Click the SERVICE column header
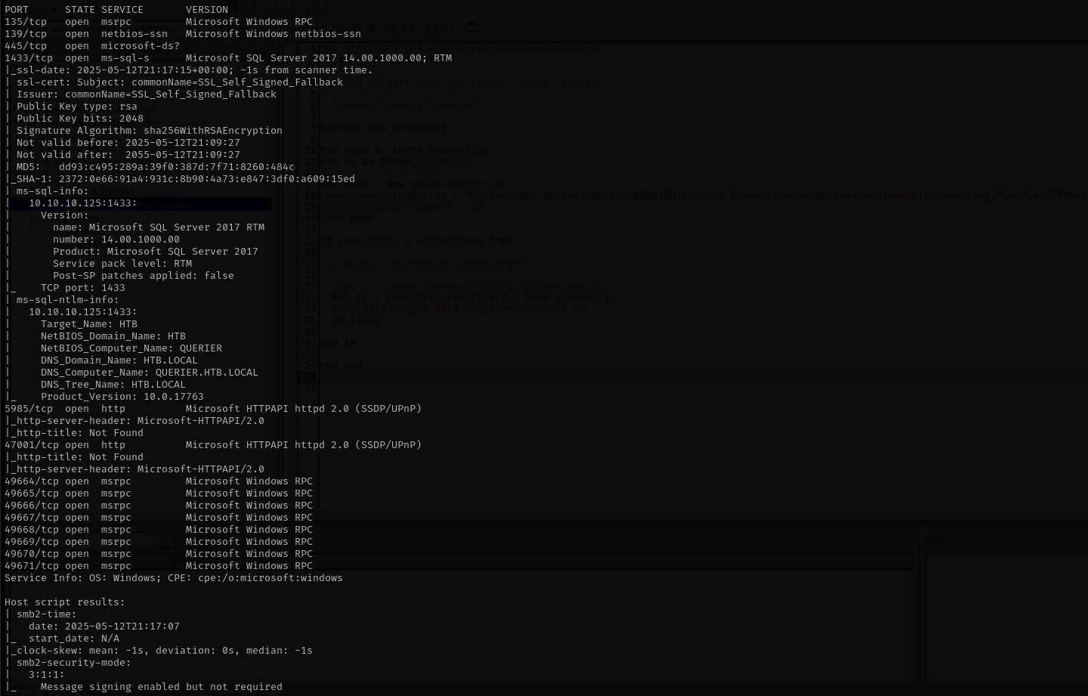 click(x=122, y=10)
